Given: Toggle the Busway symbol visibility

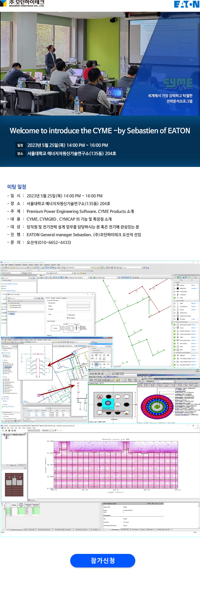Looking at the screenshot, I should tap(175, 310).
